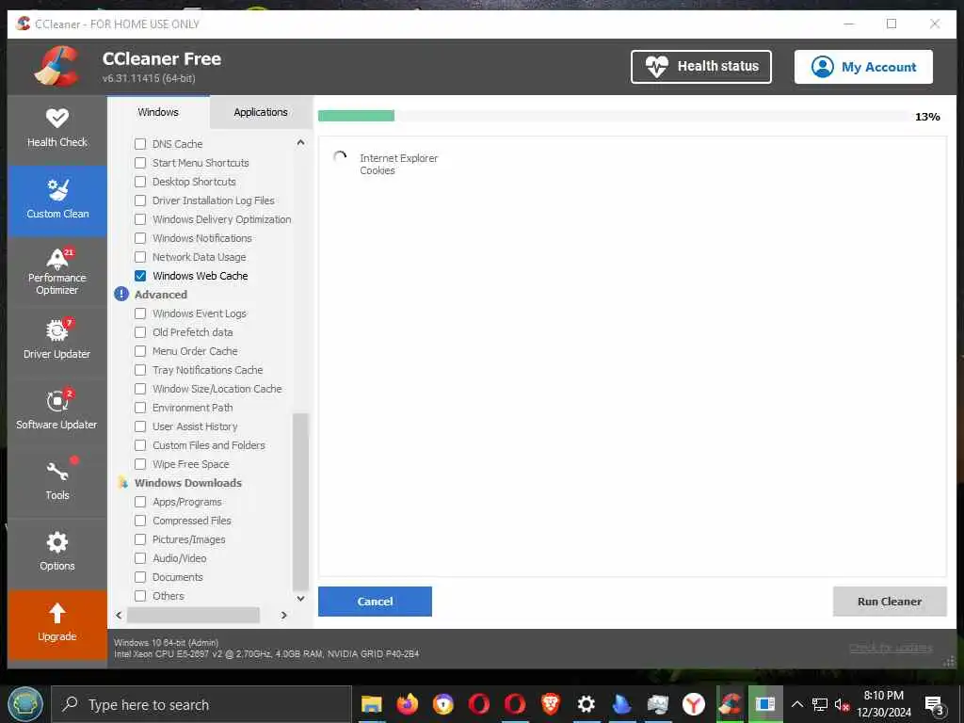The image size is (964, 723).
Task: Click the horizontal scrollbar thumb in list
Action: [x=193, y=615]
